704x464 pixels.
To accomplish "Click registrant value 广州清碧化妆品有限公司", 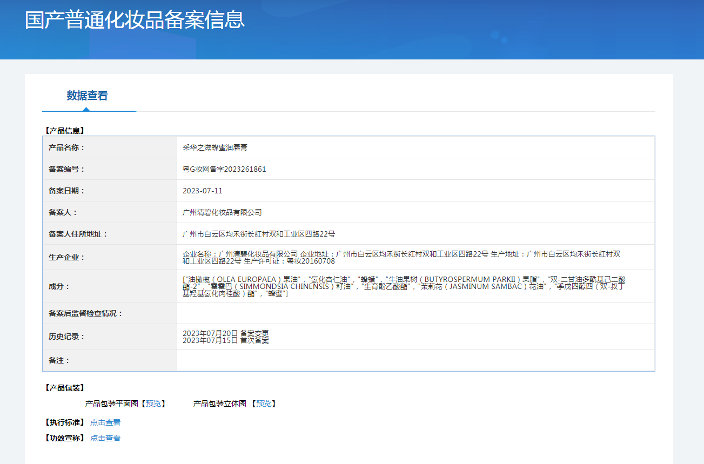I will tap(222, 212).
